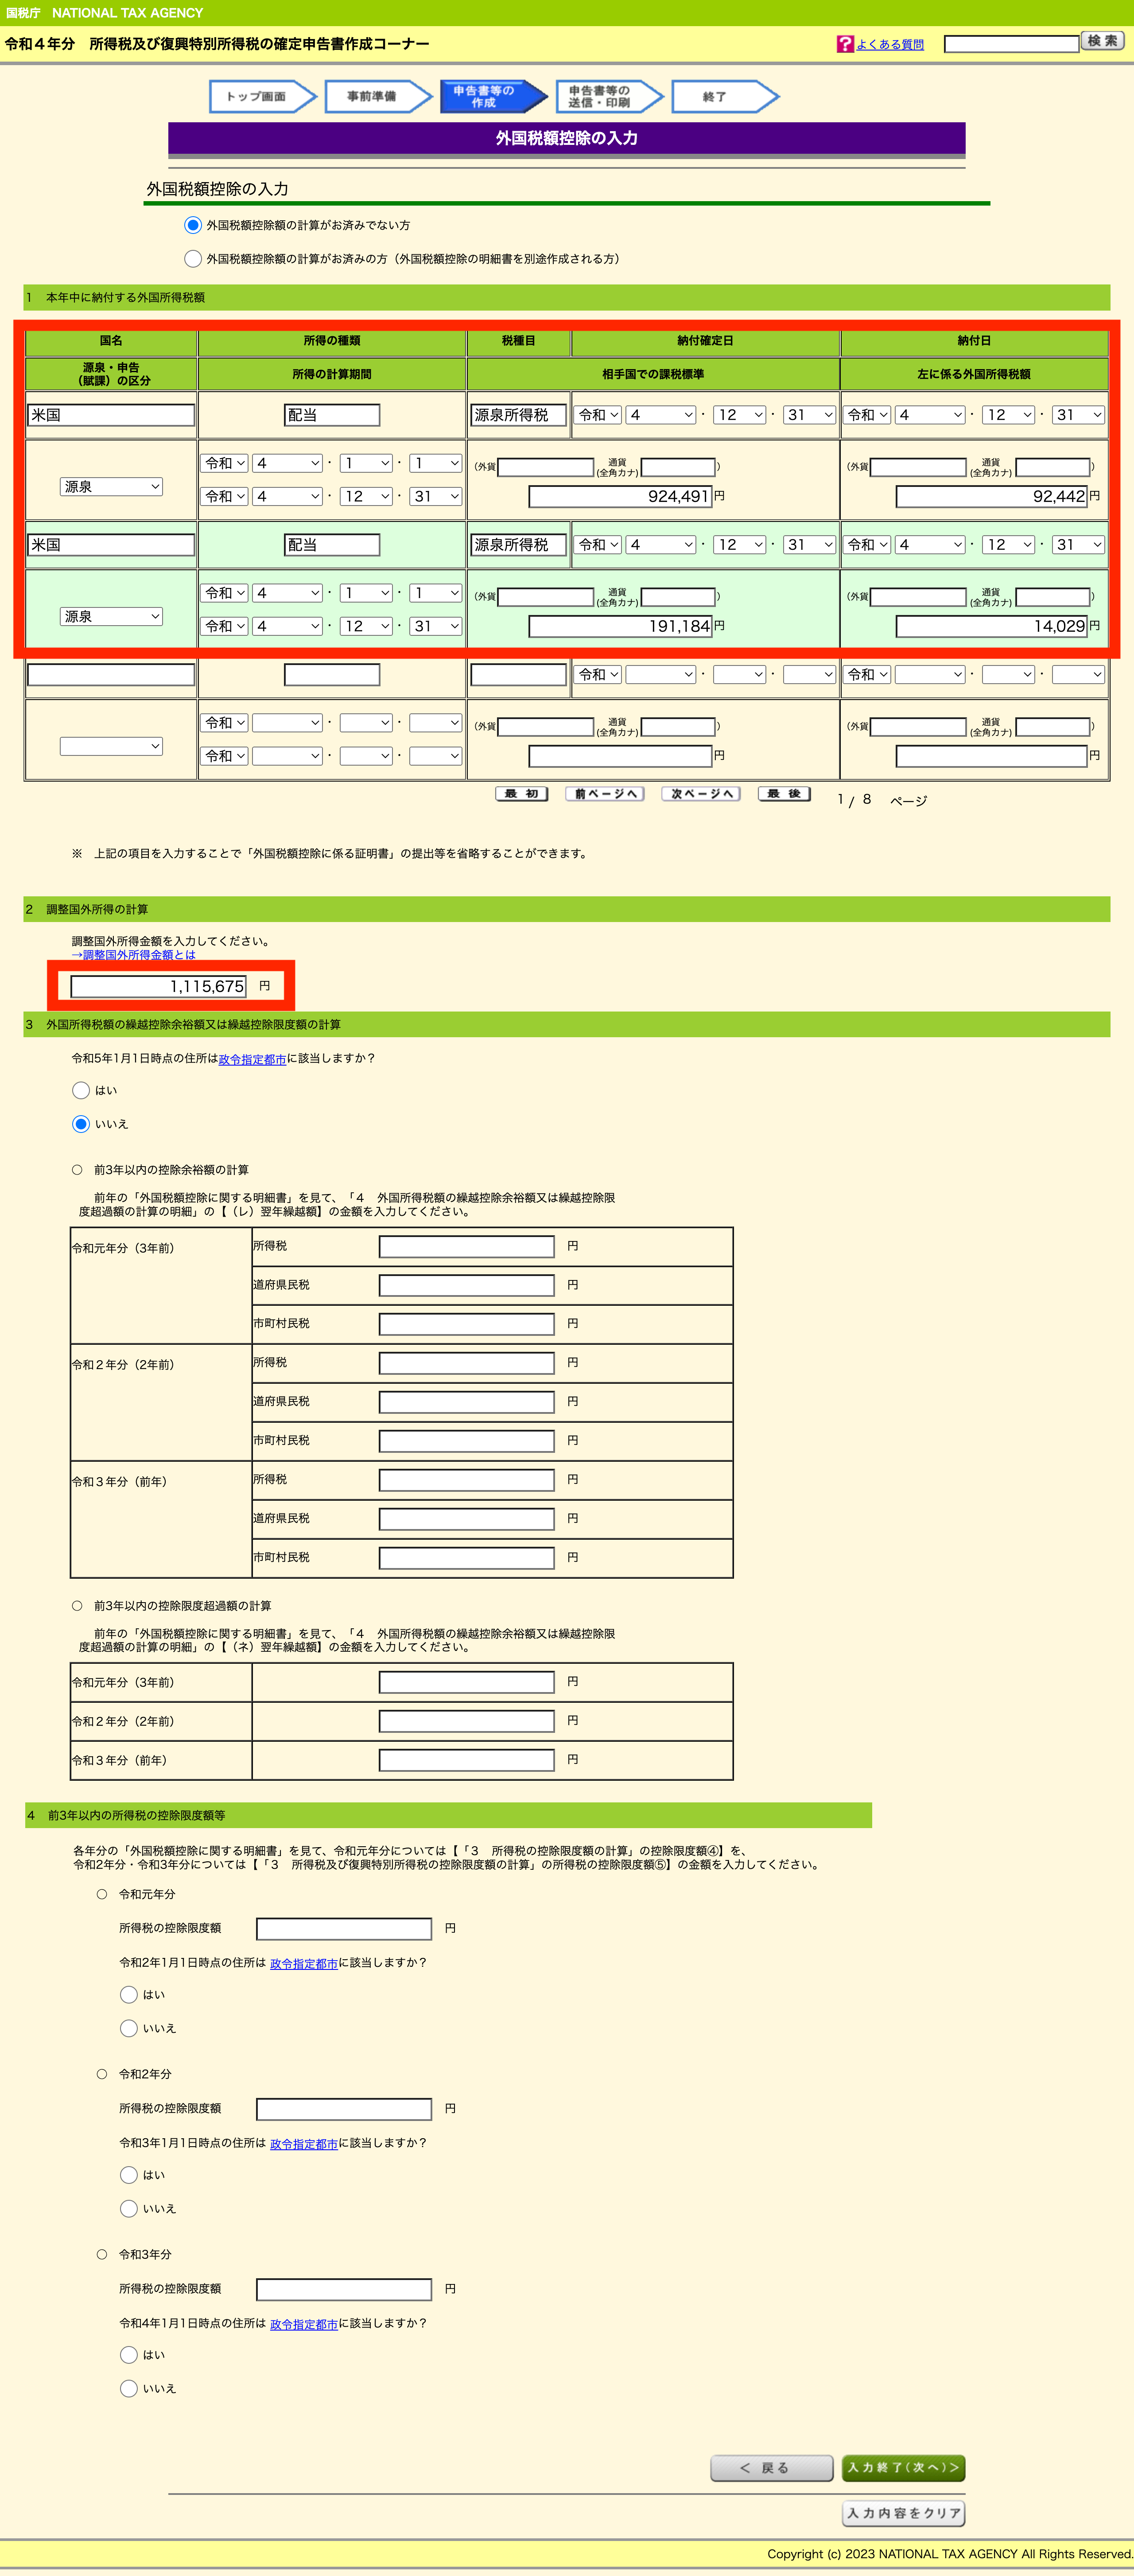Click the 申告書等の作成 active step tab

coord(487,97)
